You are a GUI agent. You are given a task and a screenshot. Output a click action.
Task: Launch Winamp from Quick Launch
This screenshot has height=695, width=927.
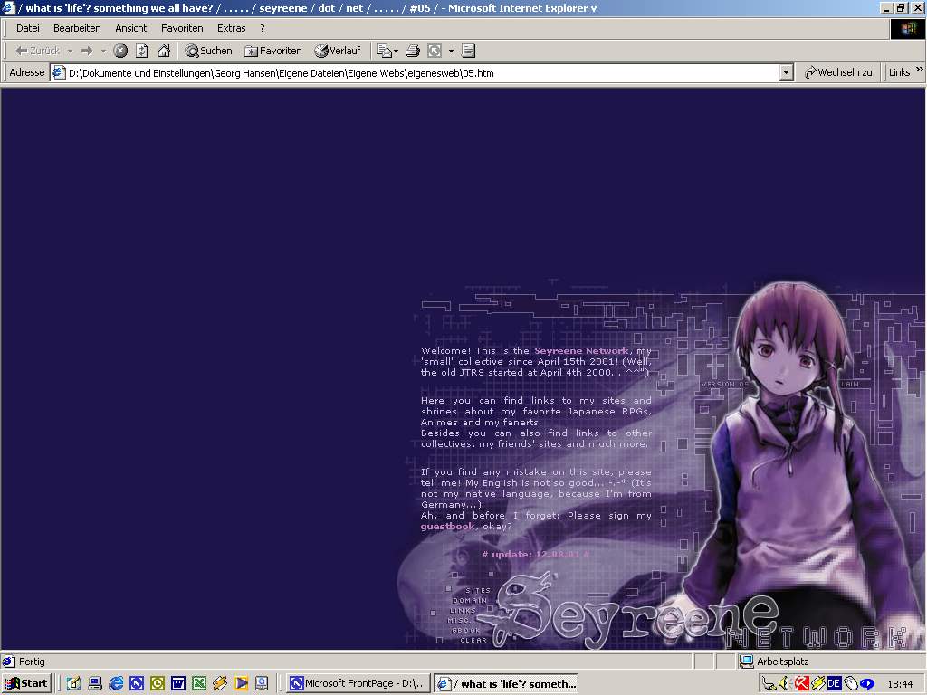tap(220, 683)
